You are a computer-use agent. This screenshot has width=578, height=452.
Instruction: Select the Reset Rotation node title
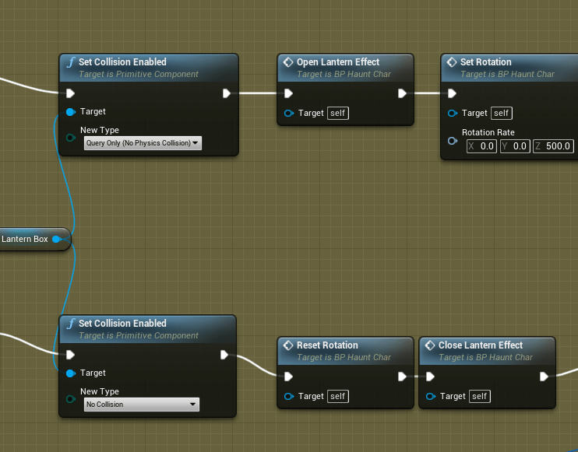(327, 345)
